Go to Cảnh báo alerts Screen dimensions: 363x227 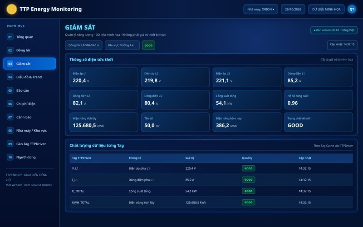pyautogui.click(x=29, y=117)
